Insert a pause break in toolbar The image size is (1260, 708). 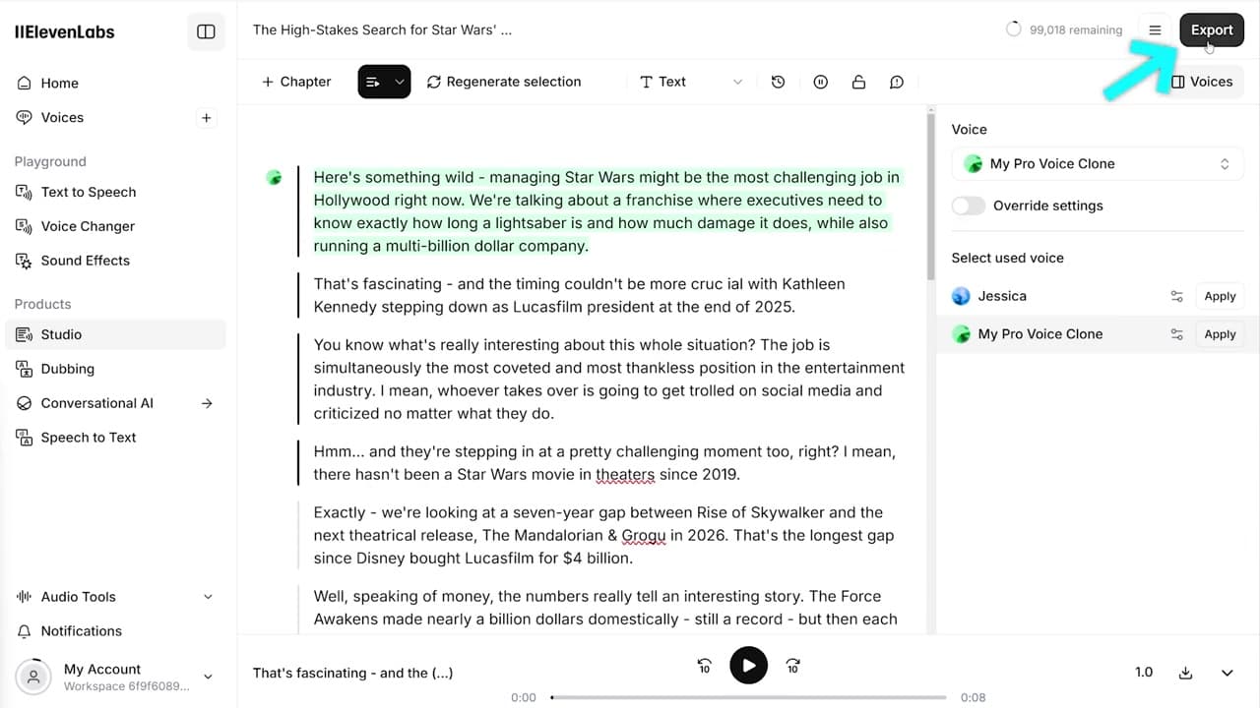(x=821, y=82)
